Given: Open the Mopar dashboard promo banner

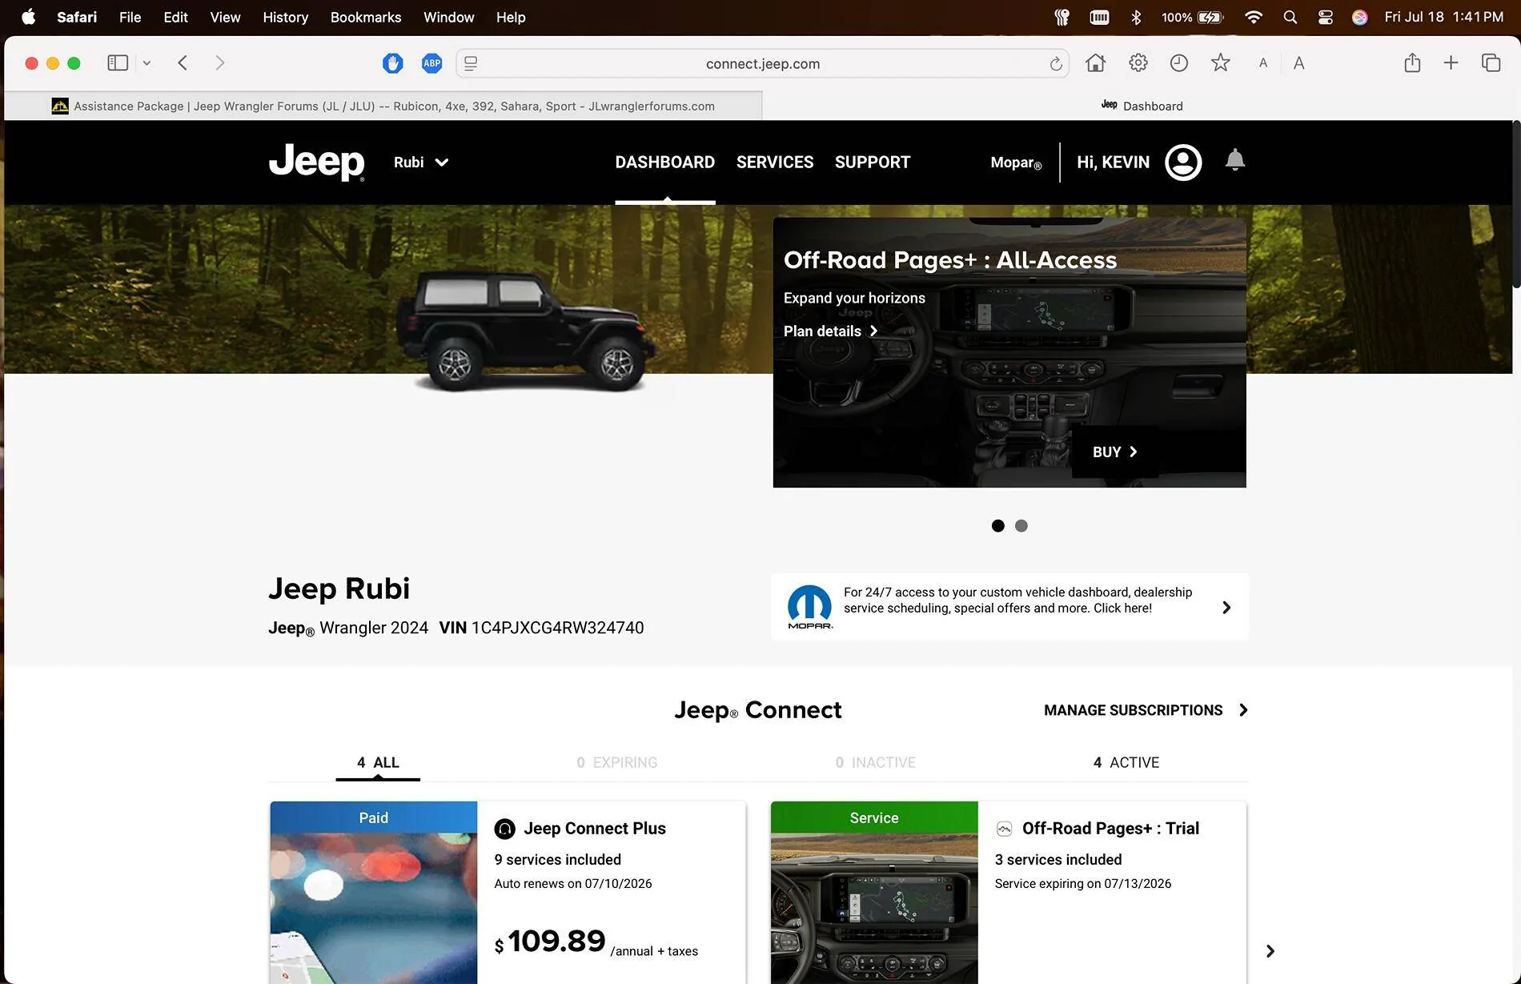Looking at the screenshot, I should [1009, 607].
